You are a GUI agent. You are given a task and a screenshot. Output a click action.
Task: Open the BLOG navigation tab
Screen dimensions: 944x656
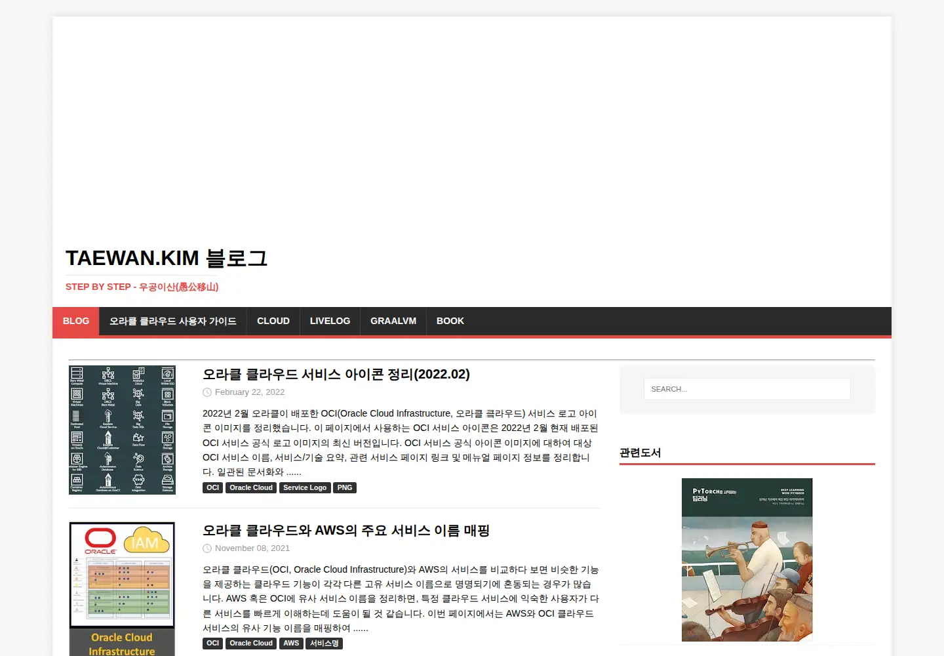pos(76,321)
